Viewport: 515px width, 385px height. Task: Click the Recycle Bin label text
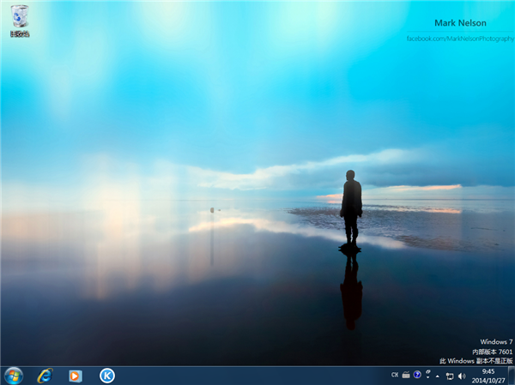(19, 34)
